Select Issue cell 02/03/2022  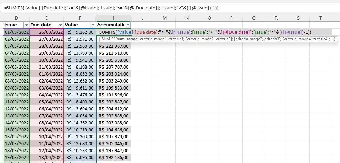pyautogui.click(x=16, y=39)
